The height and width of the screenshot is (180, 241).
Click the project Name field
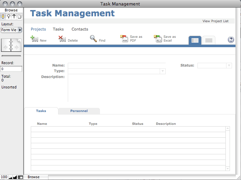tap(117, 66)
